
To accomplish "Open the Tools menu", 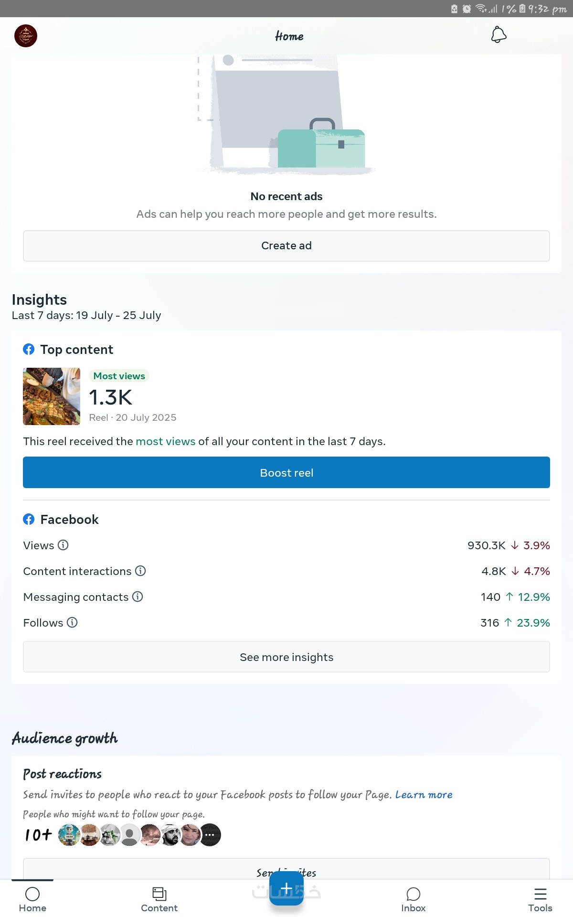I will tap(540, 899).
